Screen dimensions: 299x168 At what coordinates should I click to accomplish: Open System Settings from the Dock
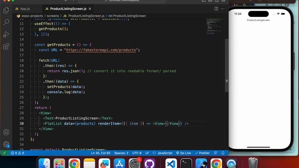point(135,164)
